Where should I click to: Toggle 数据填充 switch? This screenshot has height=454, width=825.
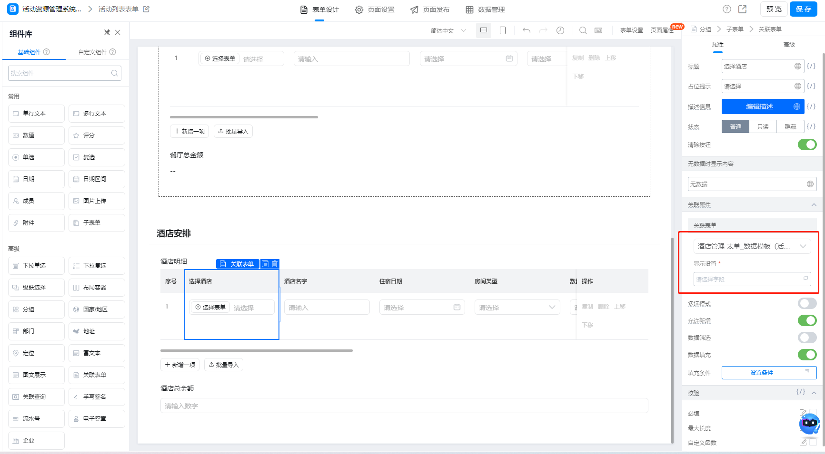[x=807, y=355]
